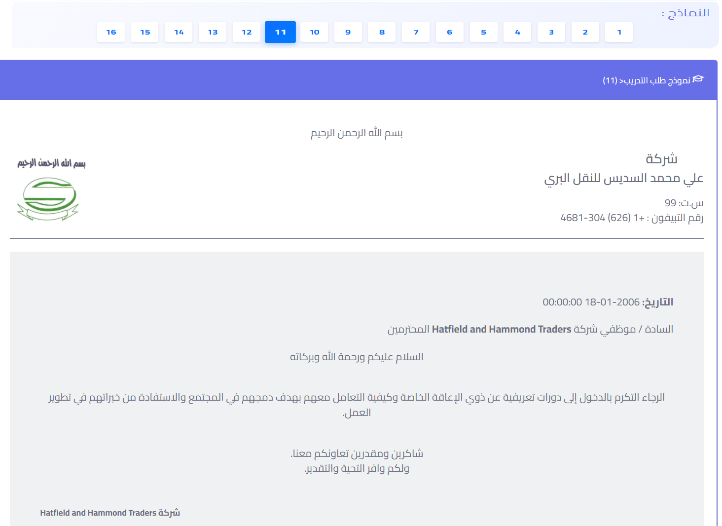Open form number 13
Image resolution: width=722 pixels, height=526 pixels.
click(213, 32)
